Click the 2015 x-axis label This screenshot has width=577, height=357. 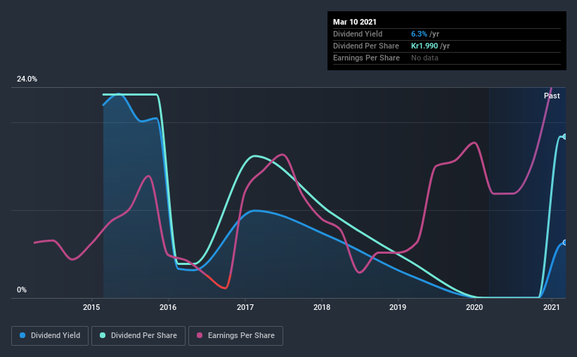pos(91,307)
